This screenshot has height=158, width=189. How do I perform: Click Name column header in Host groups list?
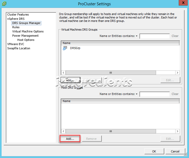click(120, 101)
